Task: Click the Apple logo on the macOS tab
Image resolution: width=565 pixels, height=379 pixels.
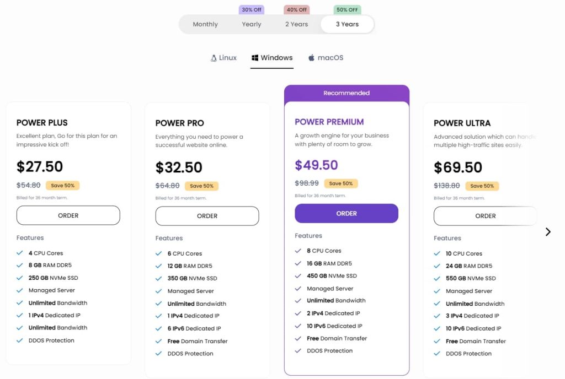Action: tap(311, 57)
